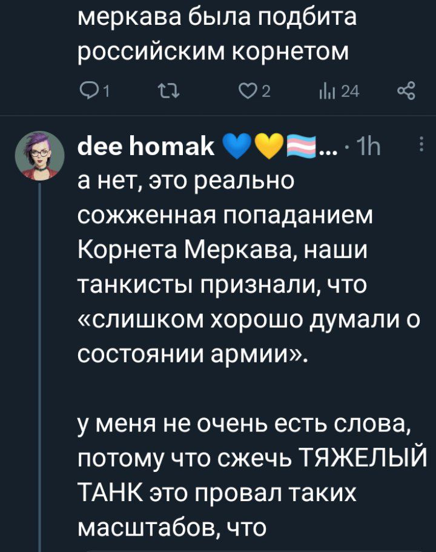Tap the reply count number 1
The width and height of the screenshot is (436, 552).
[x=105, y=91]
